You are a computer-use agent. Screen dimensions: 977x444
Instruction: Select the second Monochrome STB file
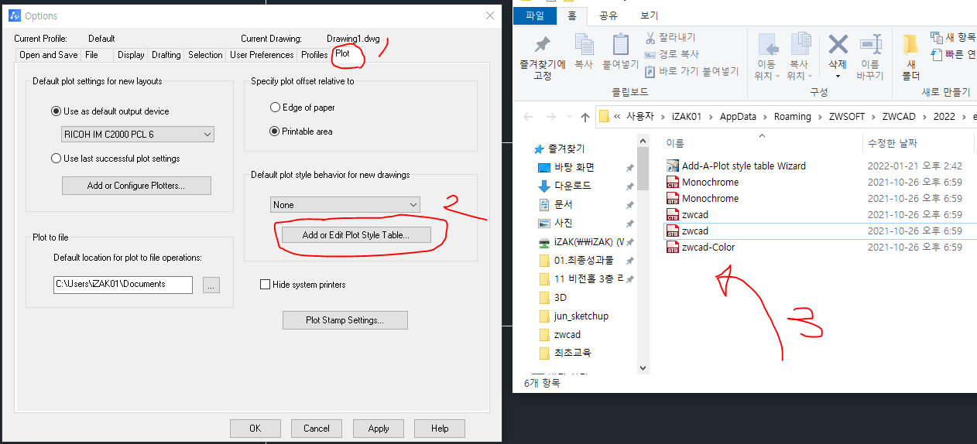click(x=702, y=198)
